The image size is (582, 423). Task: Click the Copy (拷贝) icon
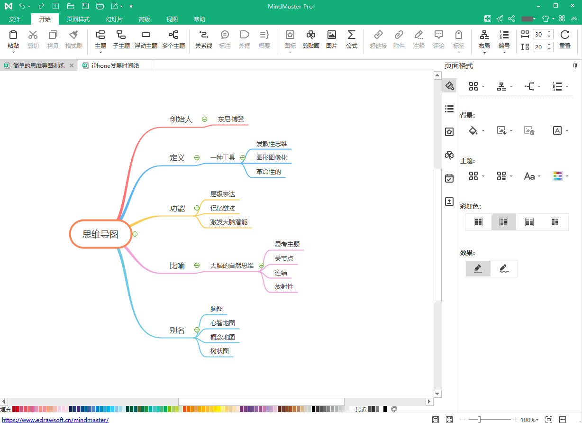click(x=53, y=35)
